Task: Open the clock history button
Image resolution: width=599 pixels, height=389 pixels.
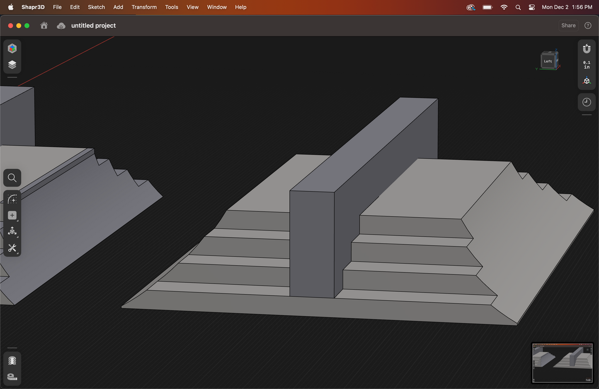Action: click(x=587, y=102)
